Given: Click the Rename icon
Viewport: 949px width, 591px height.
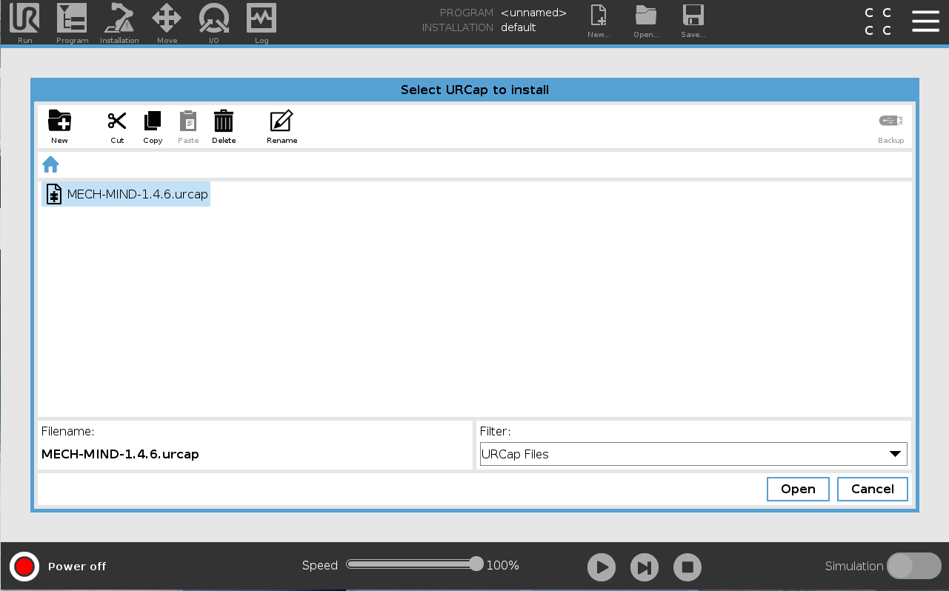Looking at the screenshot, I should click(x=282, y=126).
